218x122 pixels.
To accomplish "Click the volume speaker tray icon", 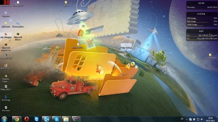I will [202, 119].
